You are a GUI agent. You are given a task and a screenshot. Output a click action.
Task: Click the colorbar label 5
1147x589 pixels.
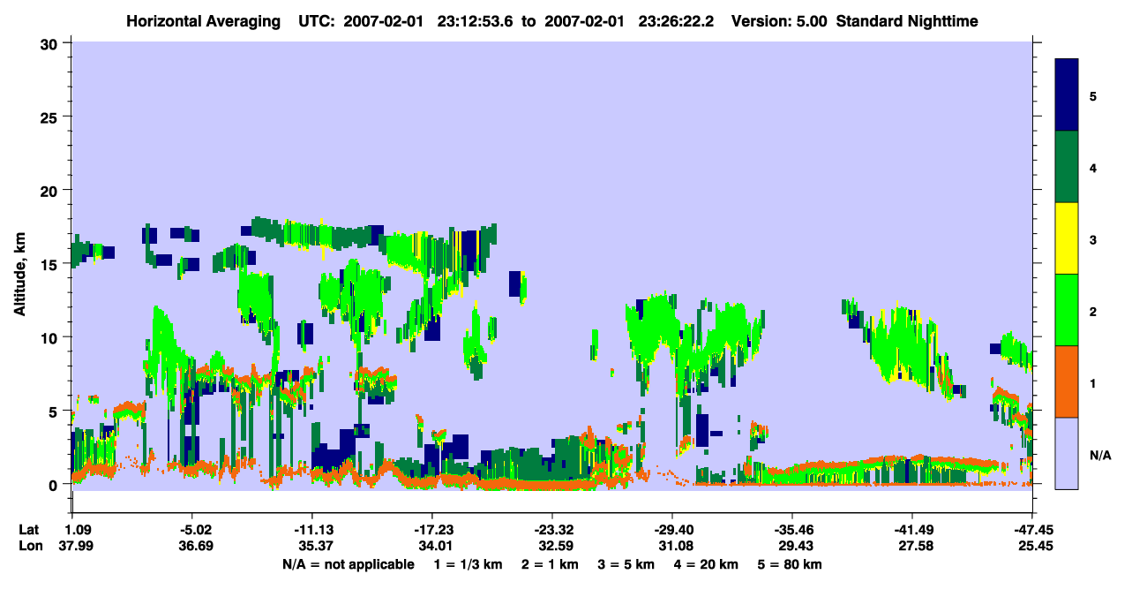[x=1093, y=95]
